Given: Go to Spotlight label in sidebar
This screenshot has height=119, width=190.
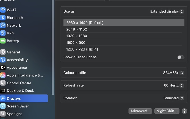Looking at the screenshot, I should (x=14, y=114).
